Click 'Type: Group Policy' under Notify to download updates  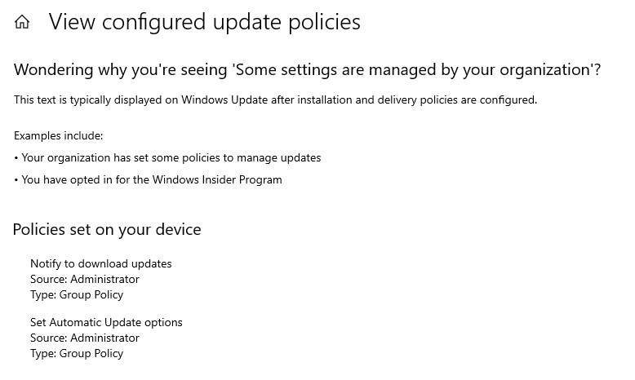coord(77,295)
